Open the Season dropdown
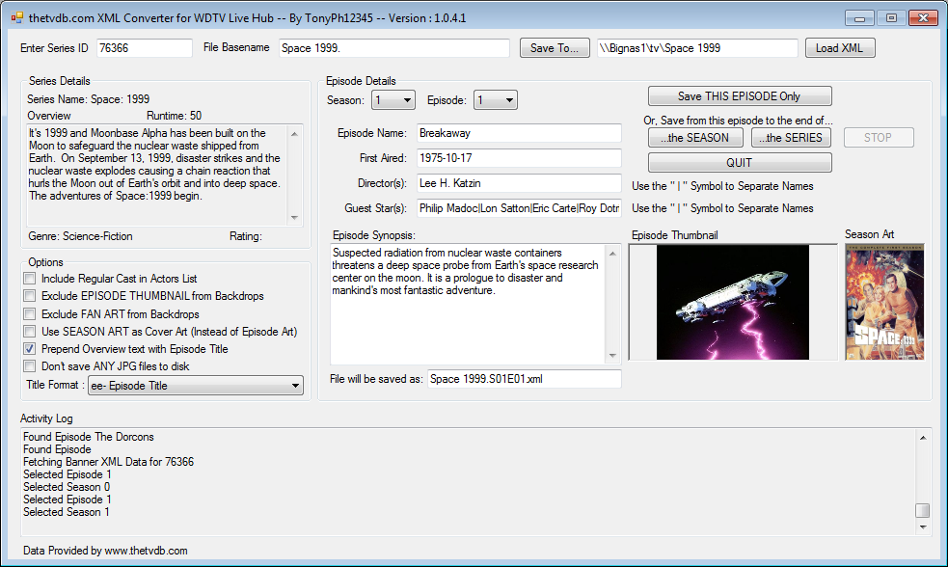Viewport: 948px width, 567px height. (x=393, y=100)
